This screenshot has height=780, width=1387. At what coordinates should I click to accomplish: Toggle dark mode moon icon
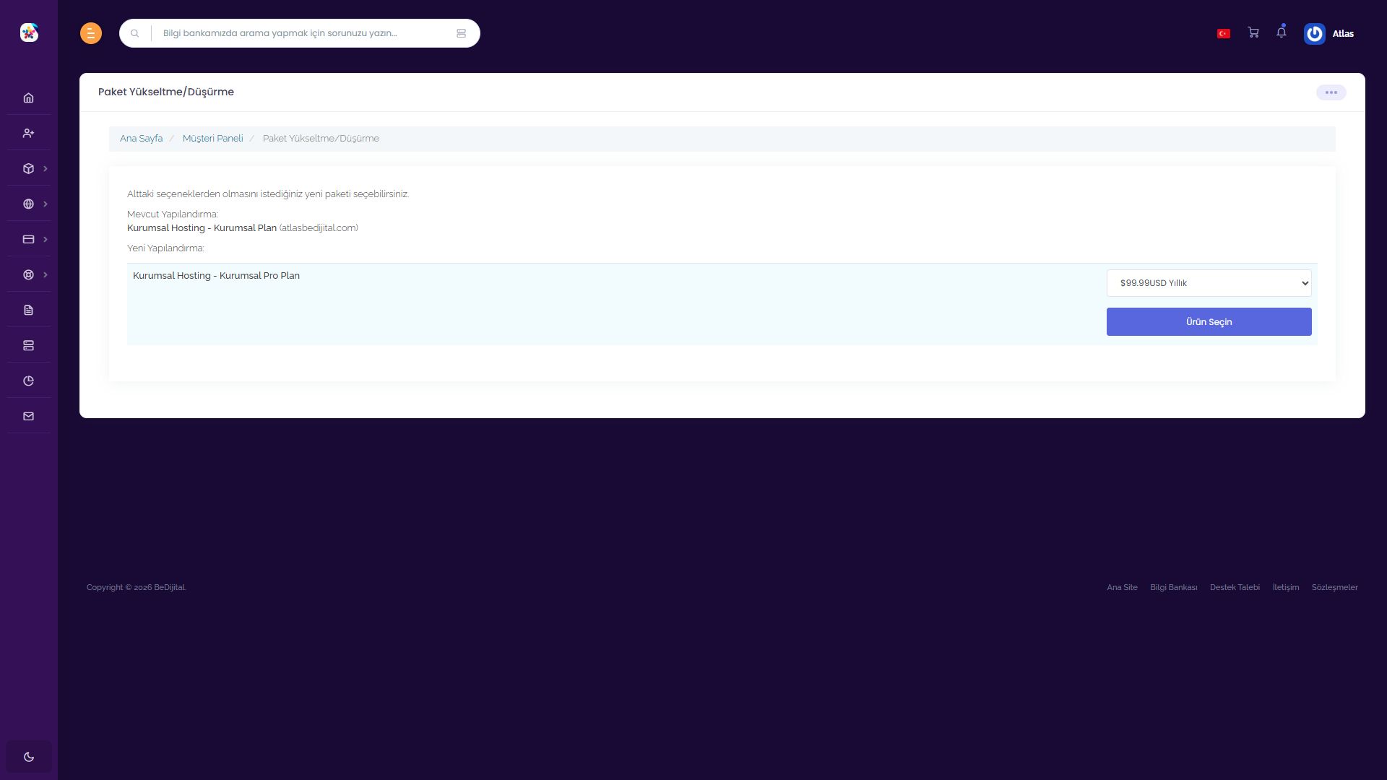coord(29,757)
